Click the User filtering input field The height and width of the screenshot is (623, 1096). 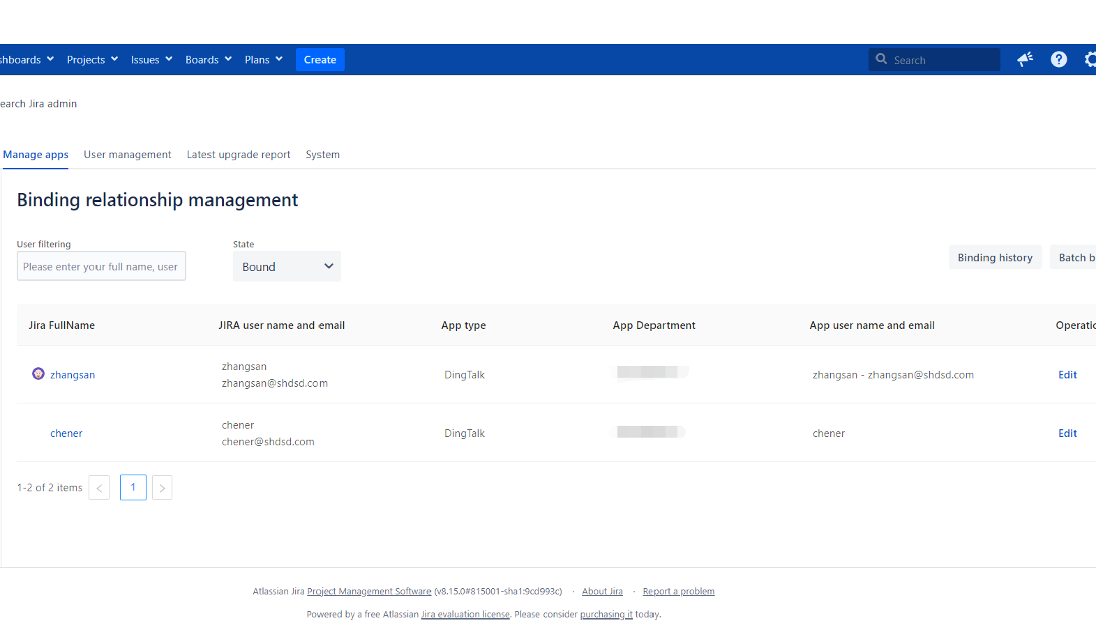[x=101, y=267]
